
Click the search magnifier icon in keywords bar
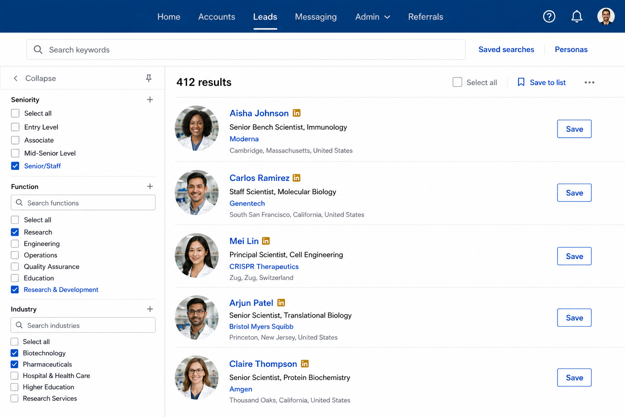38,50
